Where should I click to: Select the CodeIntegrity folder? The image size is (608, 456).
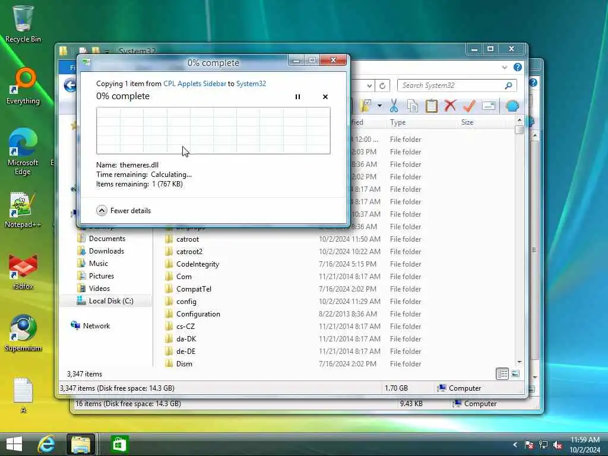197,264
